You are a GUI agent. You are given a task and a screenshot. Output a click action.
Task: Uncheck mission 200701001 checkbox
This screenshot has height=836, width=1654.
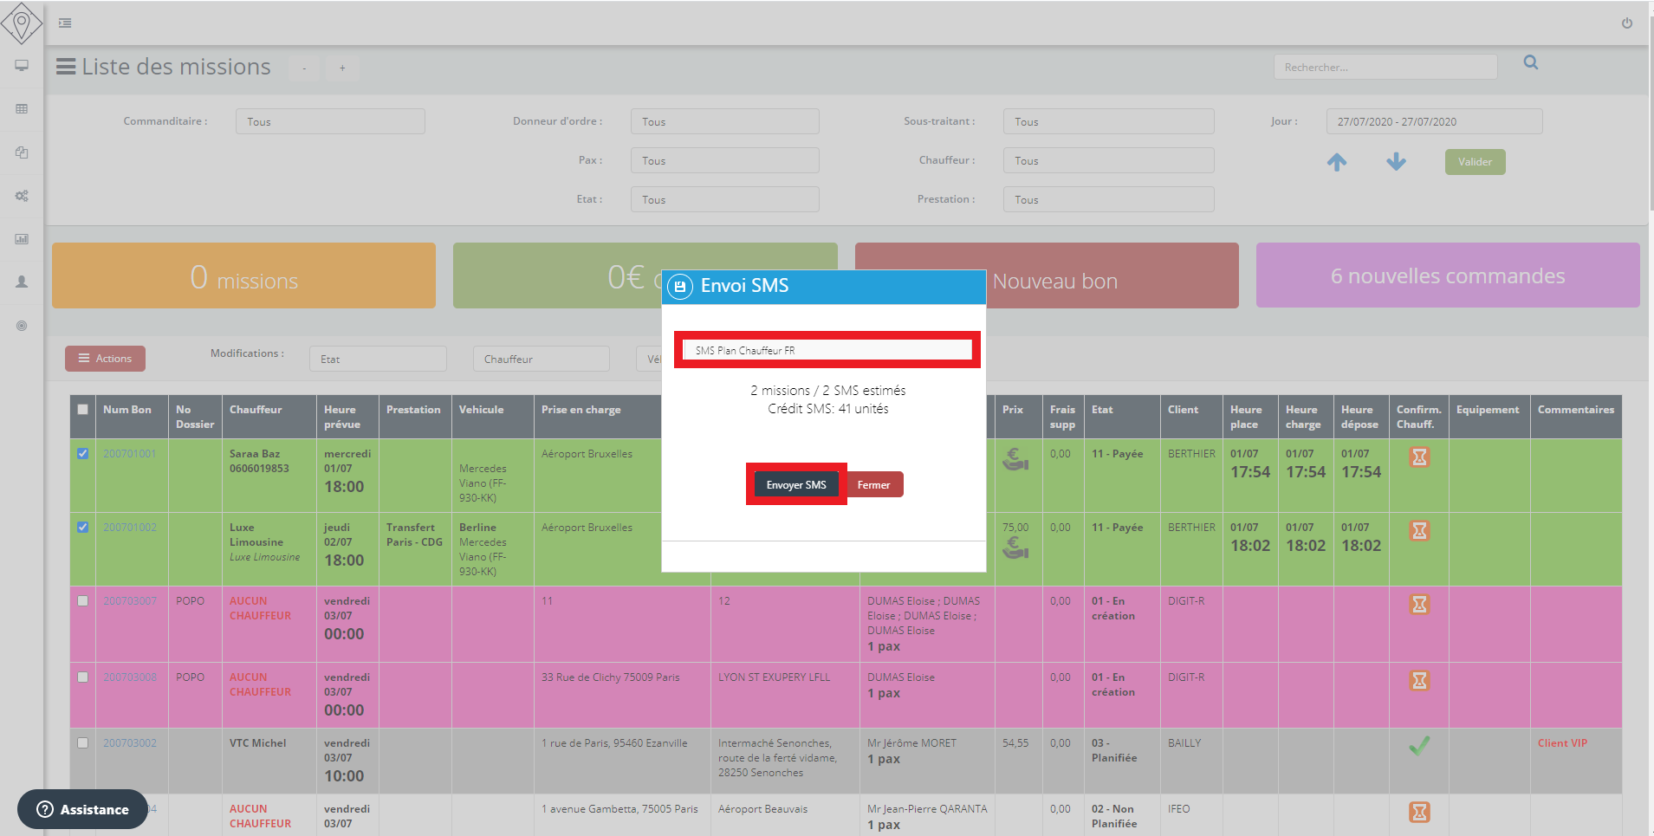pos(83,453)
